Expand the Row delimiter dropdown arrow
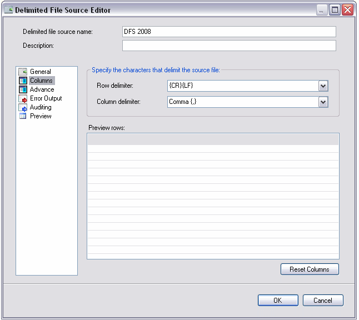Viewport: 359px width, 320px height. 323,86
